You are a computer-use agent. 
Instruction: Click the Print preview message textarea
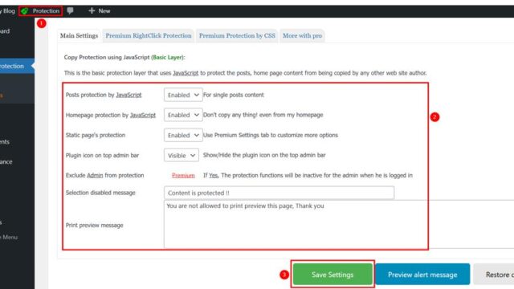[339, 225]
